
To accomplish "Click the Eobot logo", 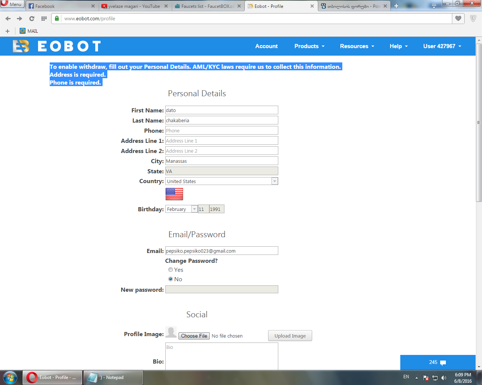I will click(56, 46).
